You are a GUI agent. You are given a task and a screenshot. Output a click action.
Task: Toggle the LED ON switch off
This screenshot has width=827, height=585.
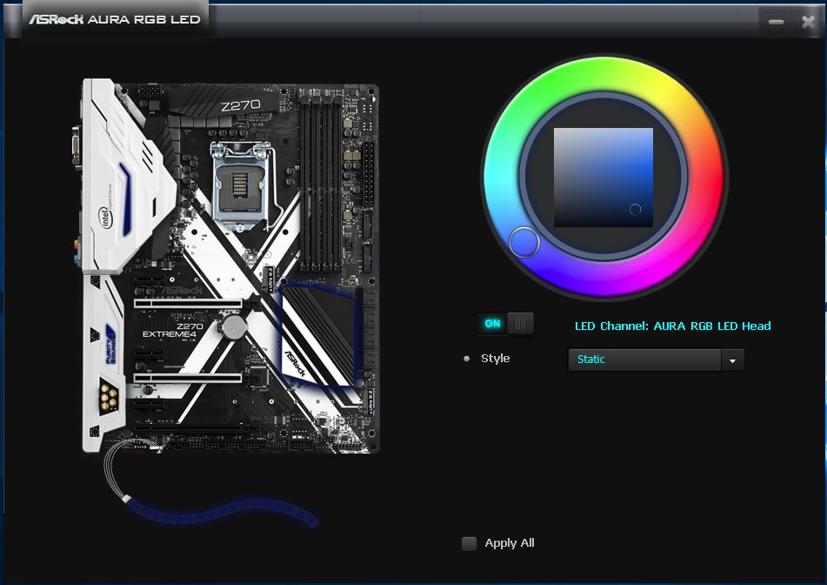[x=506, y=323]
